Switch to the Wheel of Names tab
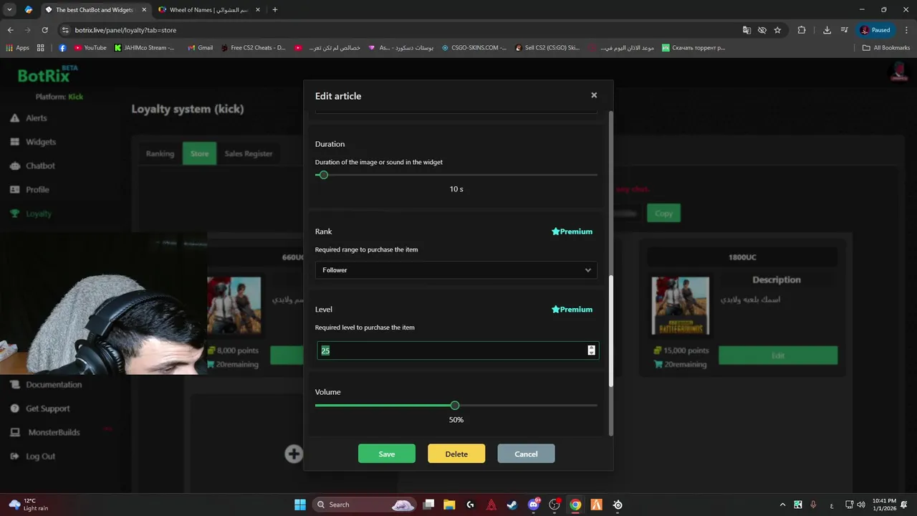The width and height of the screenshot is (917, 516). (x=209, y=10)
